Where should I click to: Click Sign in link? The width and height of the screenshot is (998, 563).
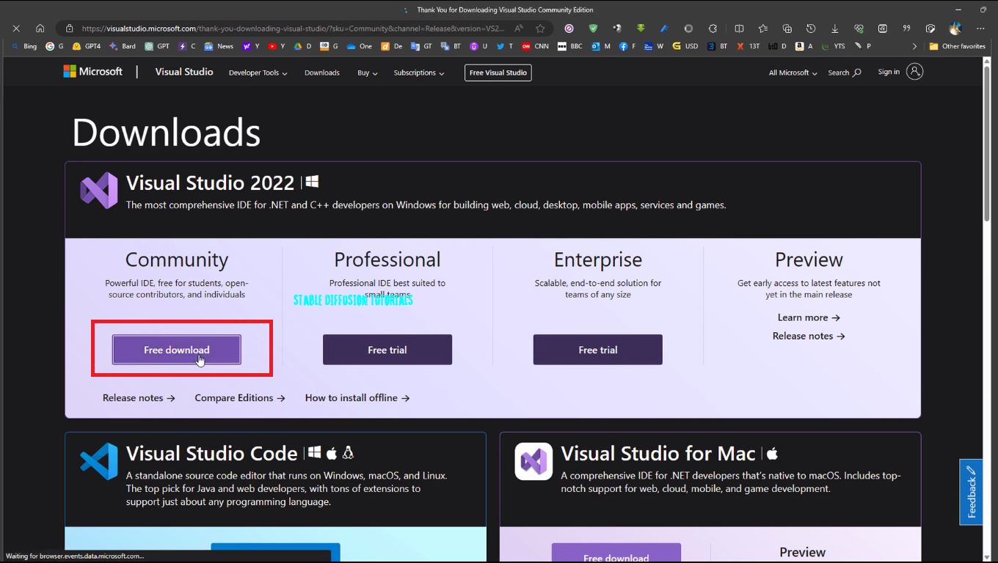[889, 72]
